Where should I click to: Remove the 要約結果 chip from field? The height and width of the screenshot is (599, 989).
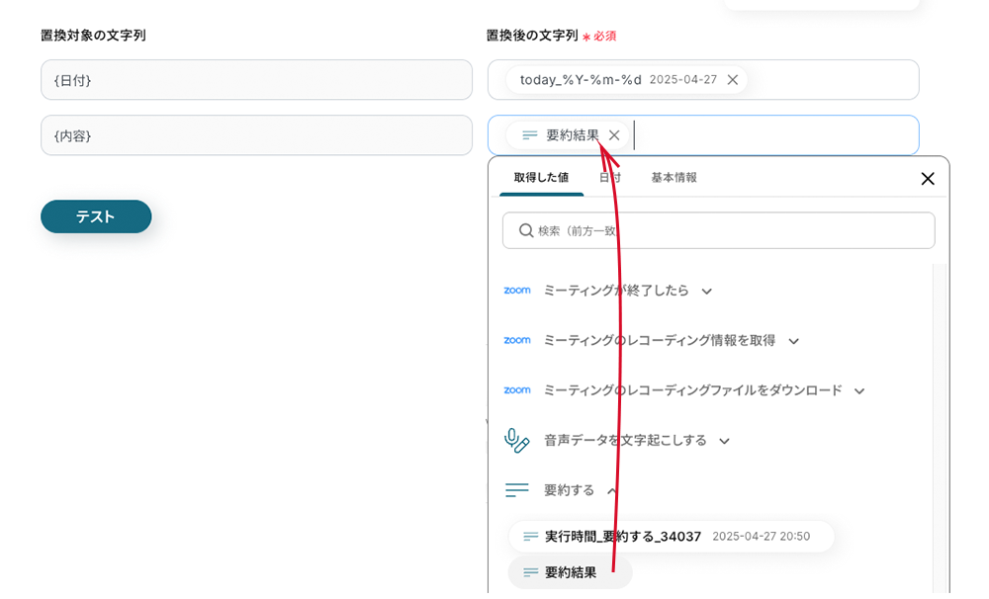click(614, 135)
